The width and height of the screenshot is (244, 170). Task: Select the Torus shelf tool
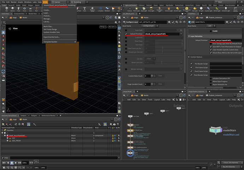click(24, 9)
